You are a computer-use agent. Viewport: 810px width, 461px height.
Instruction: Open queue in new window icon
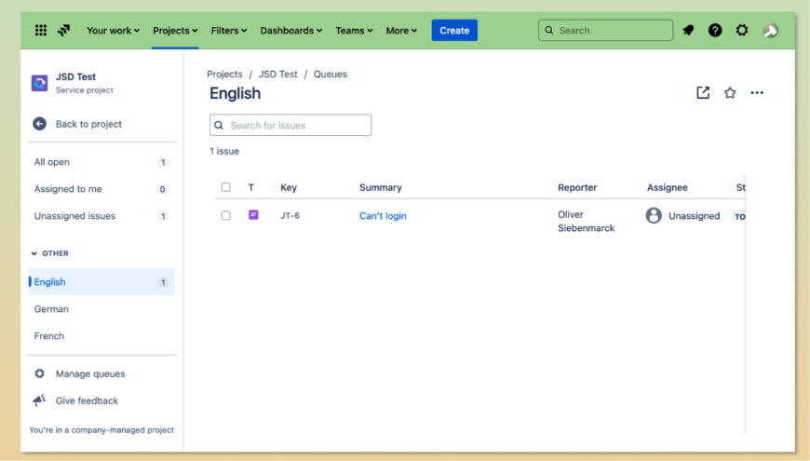(703, 93)
